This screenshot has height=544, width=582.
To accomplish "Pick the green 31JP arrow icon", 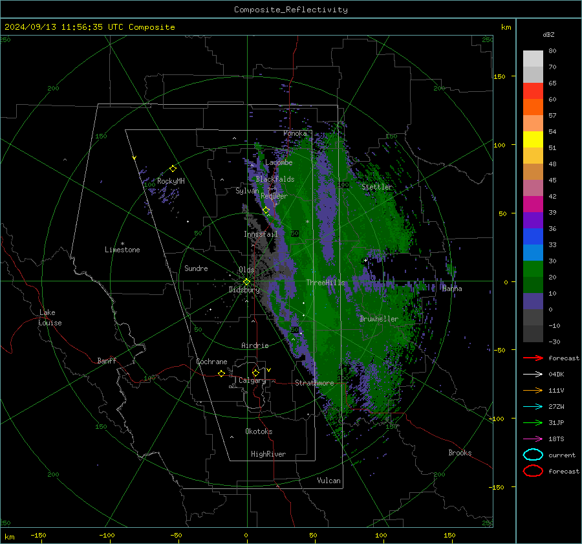I will [533, 422].
